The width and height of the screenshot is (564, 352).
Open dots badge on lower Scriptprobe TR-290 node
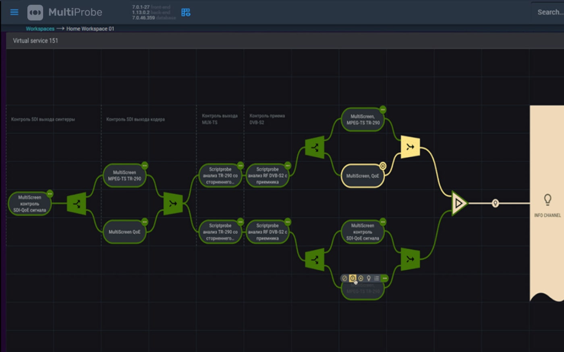click(x=241, y=222)
